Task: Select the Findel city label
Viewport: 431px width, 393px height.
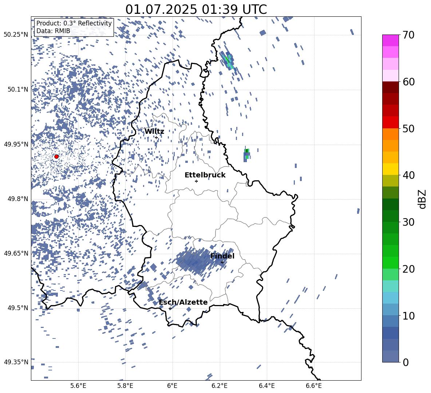Action: pos(222,256)
